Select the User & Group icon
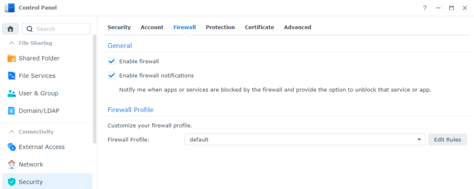474x189 pixels. pyautogui.click(x=12, y=93)
